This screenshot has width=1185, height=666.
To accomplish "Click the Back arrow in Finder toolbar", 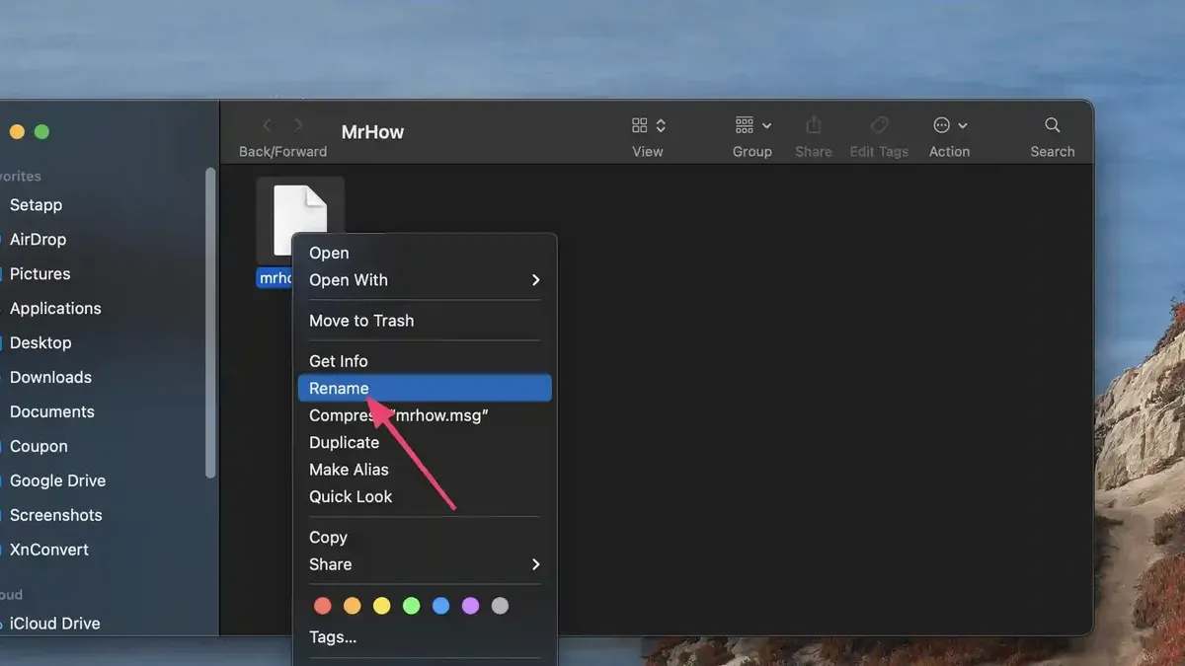I will point(267,125).
